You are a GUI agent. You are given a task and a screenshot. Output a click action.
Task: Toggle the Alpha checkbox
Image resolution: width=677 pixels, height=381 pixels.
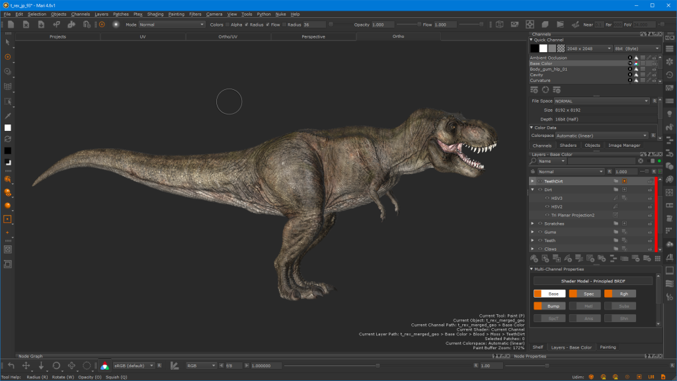point(227,24)
